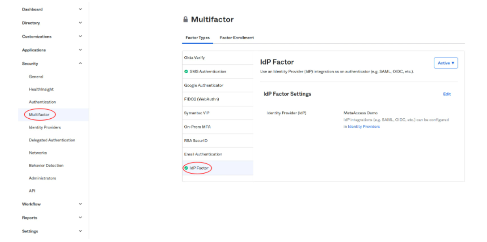The width and height of the screenshot is (487, 242).
Task: Select Symantec VIP factor type
Action: coord(218,113)
